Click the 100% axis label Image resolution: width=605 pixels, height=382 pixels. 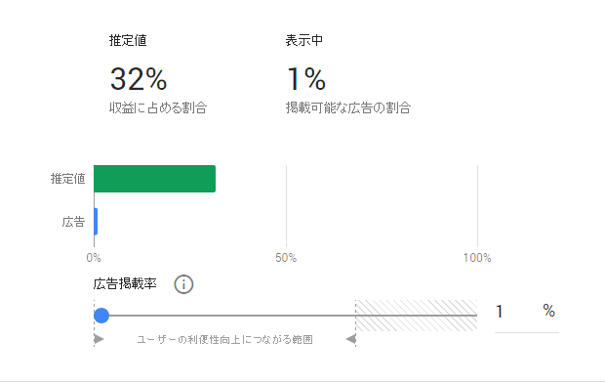point(477,258)
